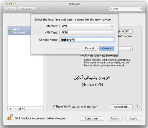
Task: Toggle Ask to join new networks checkbox
Action: click(82, 56)
